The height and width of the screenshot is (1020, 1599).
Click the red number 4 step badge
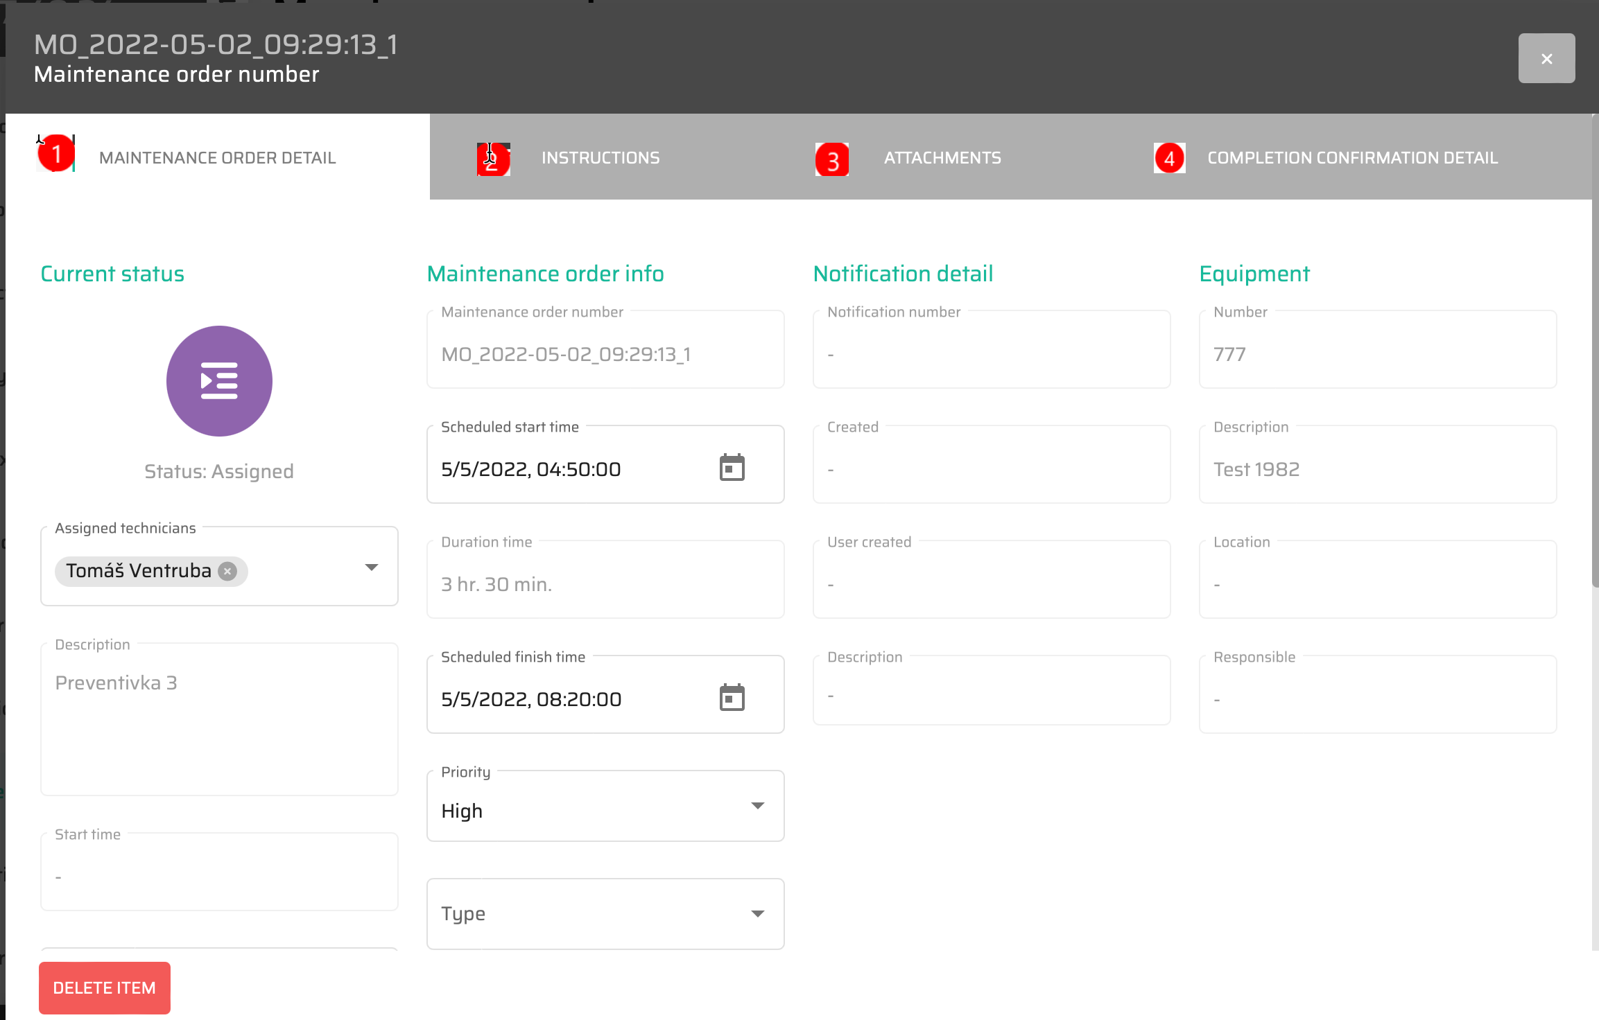(1169, 159)
